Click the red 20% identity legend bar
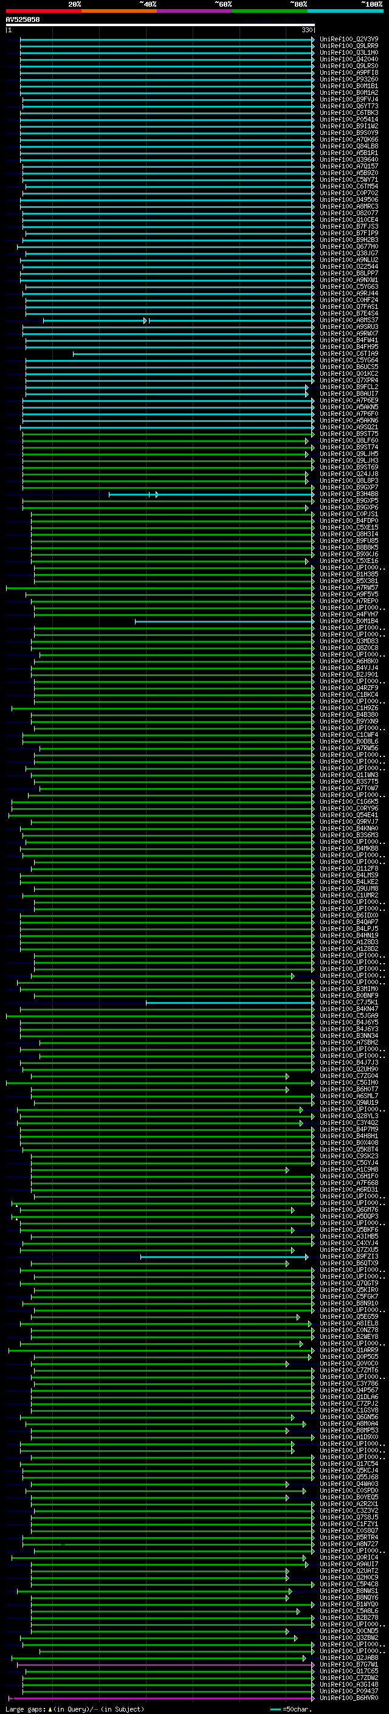The image size is (389, 1714). click(x=43, y=11)
